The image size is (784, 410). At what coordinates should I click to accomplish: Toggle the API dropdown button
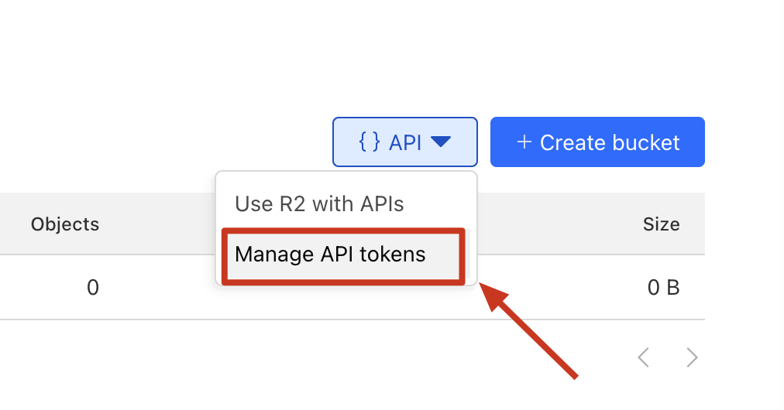(x=404, y=142)
